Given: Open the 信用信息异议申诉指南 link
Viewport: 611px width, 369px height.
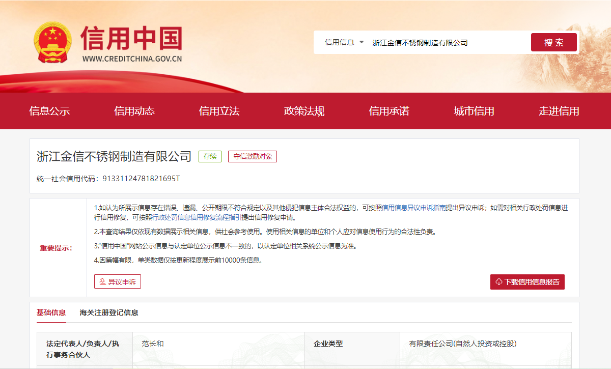Looking at the screenshot, I should [414, 208].
